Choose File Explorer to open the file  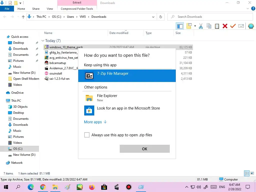tap(127, 98)
